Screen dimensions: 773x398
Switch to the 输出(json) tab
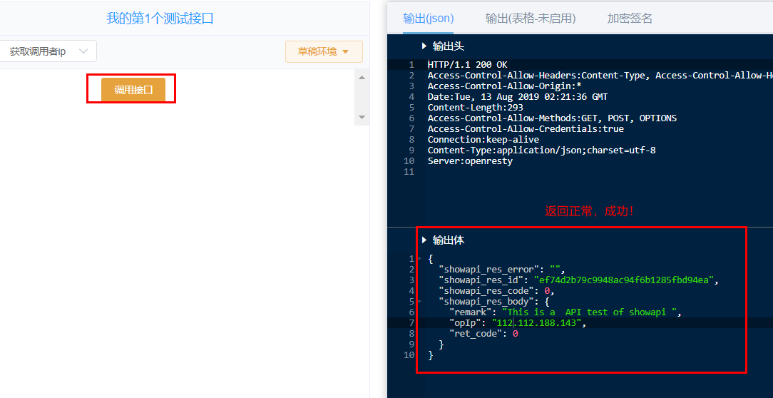coord(428,19)
